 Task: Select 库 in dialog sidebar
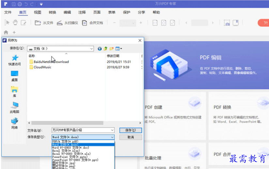click(x=14, y=92)
